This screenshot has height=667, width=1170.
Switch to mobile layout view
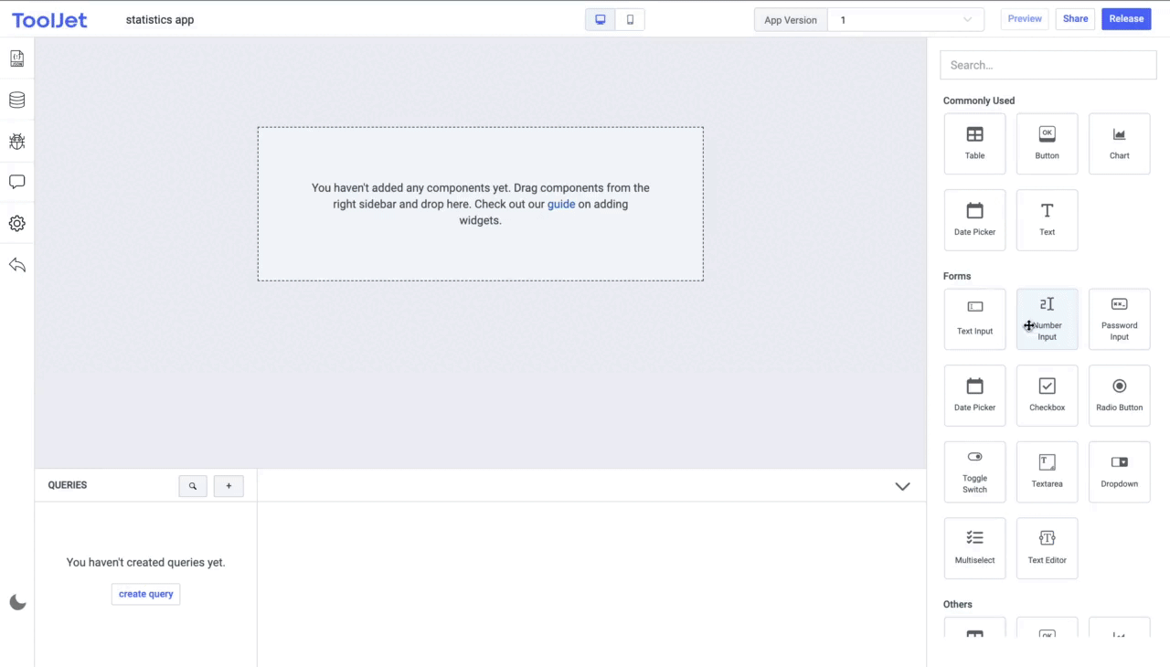click(630, 19)
